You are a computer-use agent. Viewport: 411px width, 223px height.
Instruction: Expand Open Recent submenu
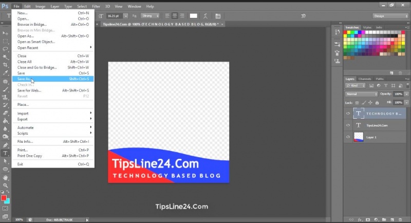53,48
